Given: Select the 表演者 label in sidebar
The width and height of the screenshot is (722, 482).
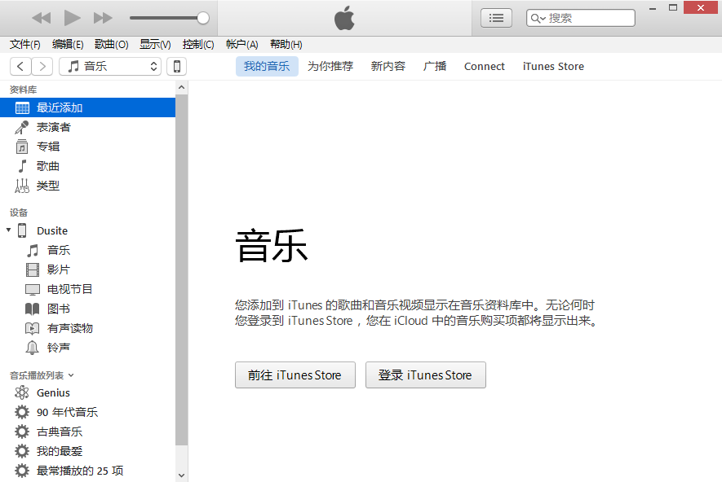Looking at the screenshot, I should click(53, 127).
